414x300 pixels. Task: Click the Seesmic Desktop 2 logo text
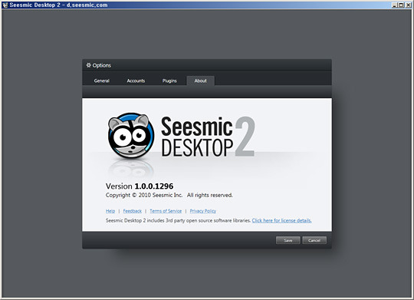pyautogui.click(x=208, y=137)
